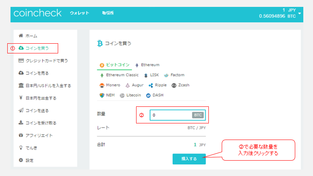Open ホーム in the sidebar
This screenshot has height=176, width=313.
[x=32, y=36]
